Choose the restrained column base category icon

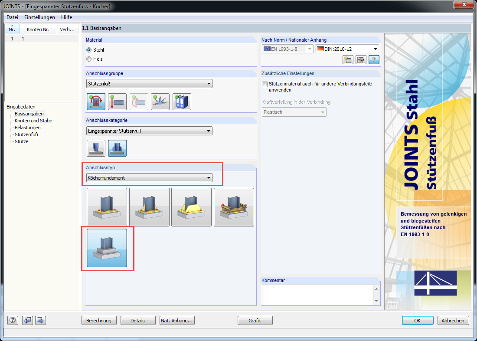pyautogui.click(x=117, y=148)
